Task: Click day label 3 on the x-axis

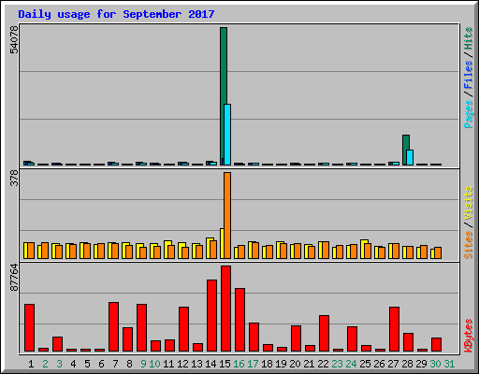Action: (59, 364)
